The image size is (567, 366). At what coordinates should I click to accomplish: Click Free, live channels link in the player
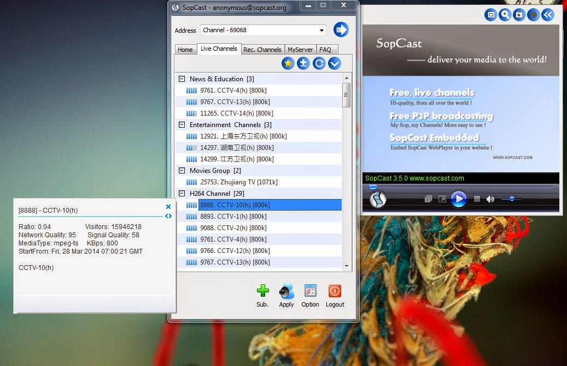[432, 93]
